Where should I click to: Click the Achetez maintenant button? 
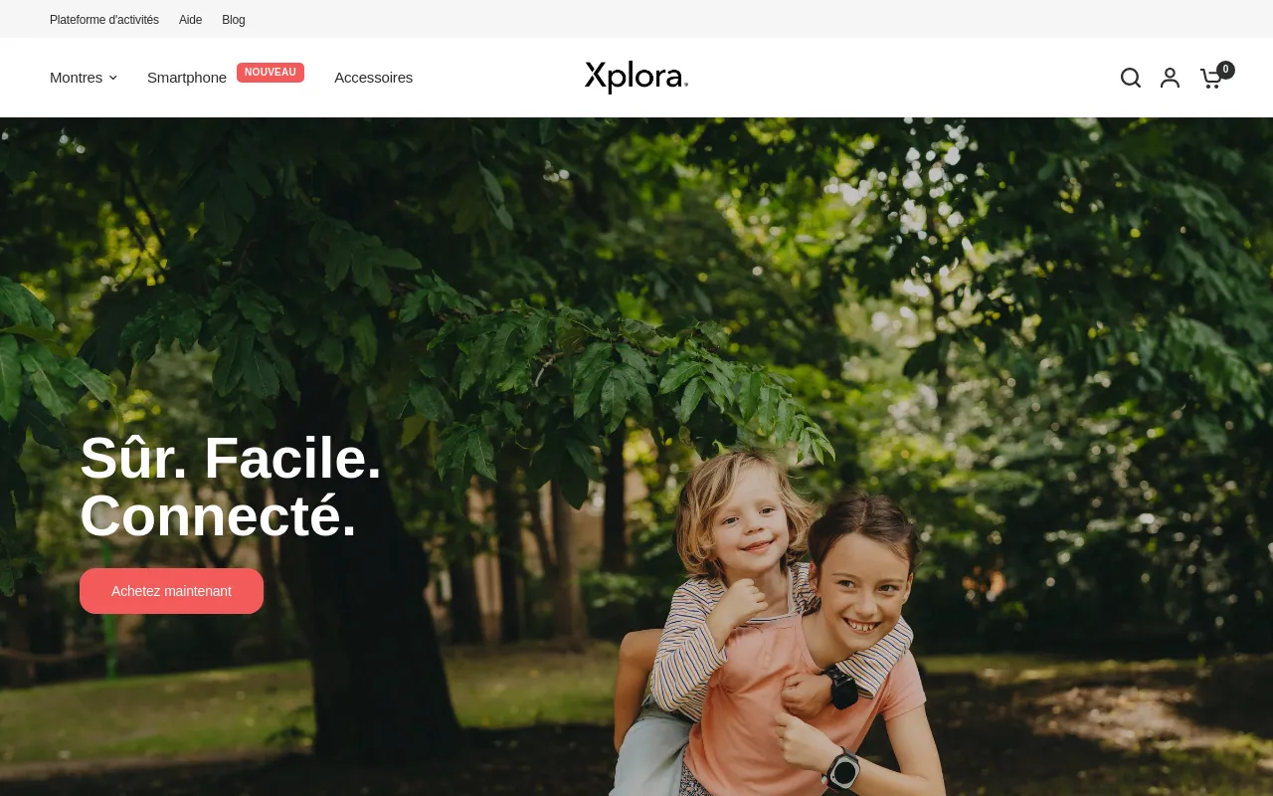pyautogui.click(x=171, y=591)
